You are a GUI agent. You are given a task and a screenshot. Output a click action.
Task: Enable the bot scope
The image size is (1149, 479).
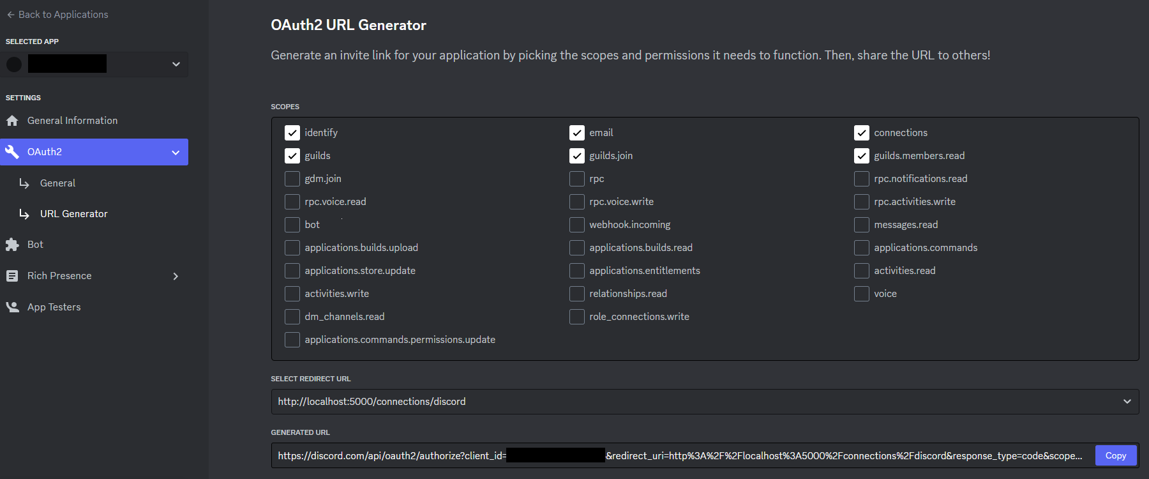(x=292, y=224)
